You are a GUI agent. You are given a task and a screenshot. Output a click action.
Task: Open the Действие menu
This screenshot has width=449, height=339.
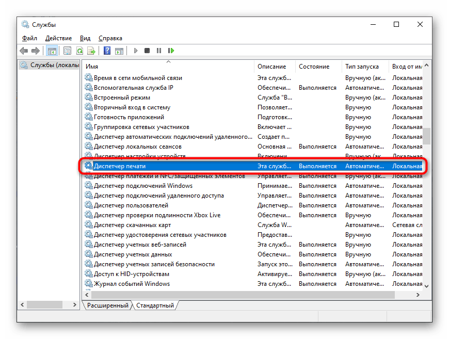(58, 38)
